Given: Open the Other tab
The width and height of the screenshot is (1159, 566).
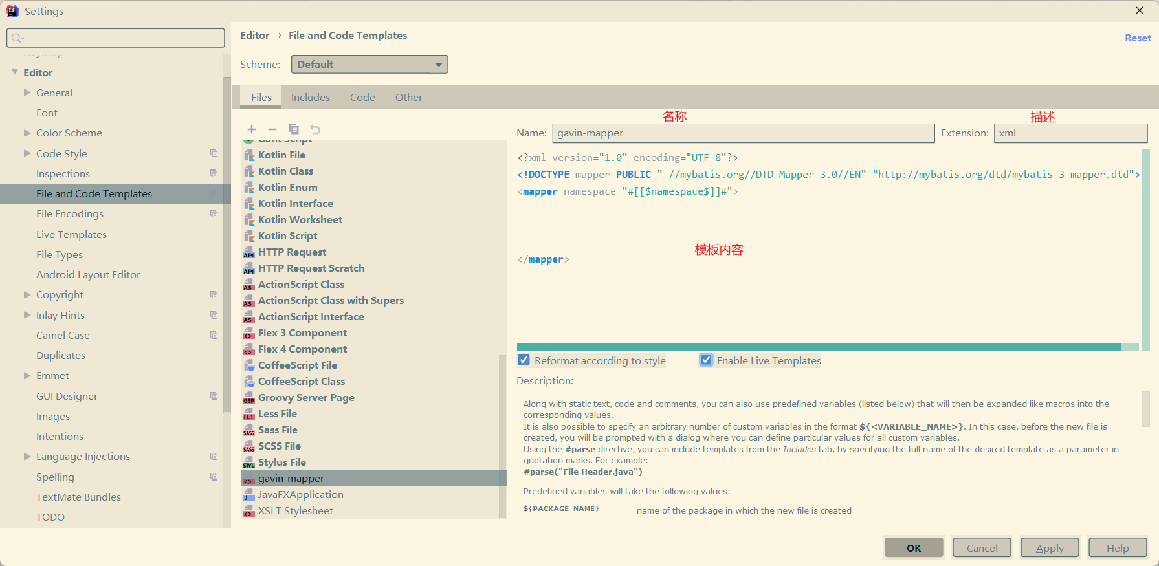Looking at the screenshot, I should coord(408,98).
